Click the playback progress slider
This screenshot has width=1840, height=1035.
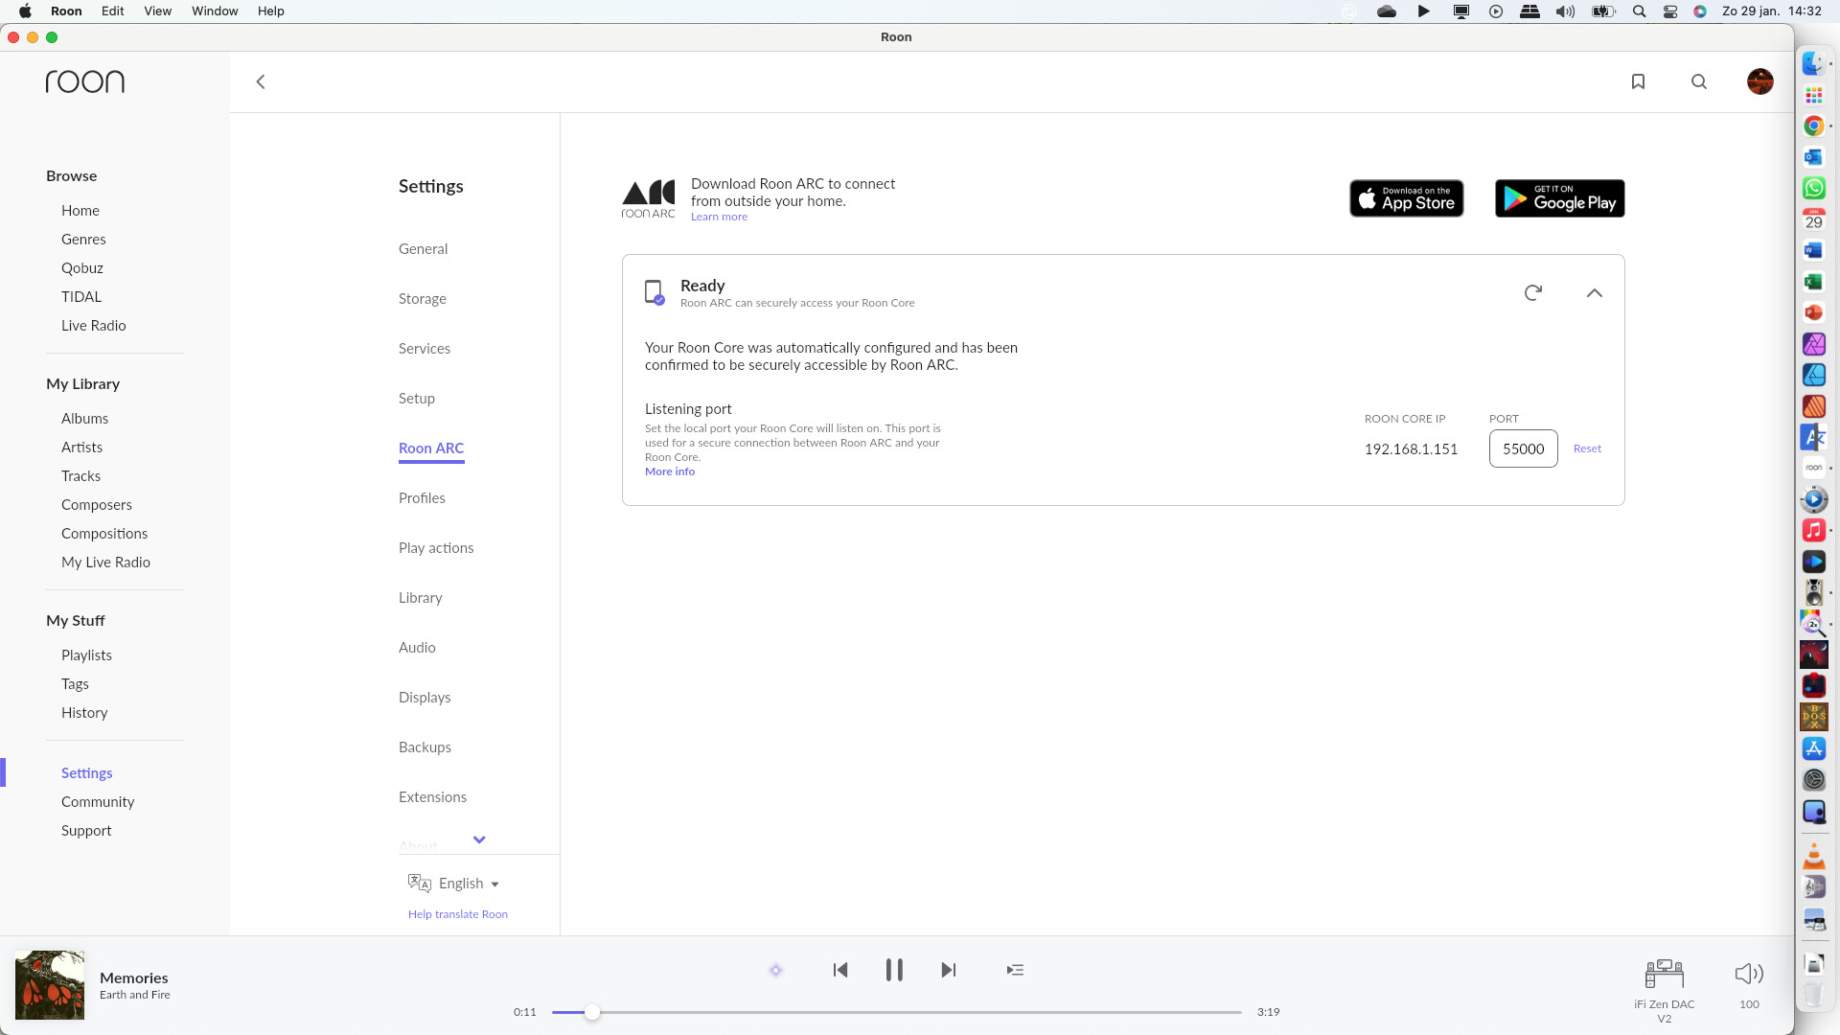pyautogui.click(x=896, y=1012)
